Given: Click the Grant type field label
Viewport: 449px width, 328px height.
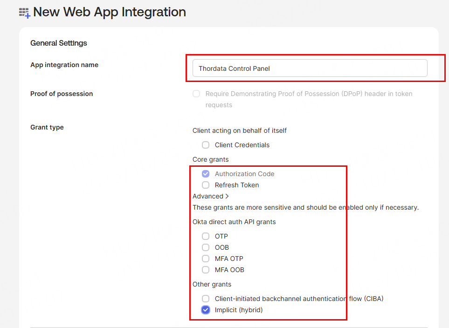Looking at the screenshot, I should tap(47, 127).
